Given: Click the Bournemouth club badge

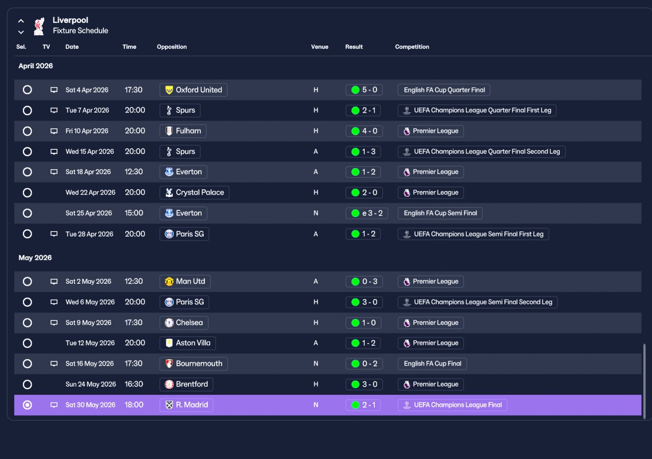Looking at the screenshot, I should click(x=169, y=364).
